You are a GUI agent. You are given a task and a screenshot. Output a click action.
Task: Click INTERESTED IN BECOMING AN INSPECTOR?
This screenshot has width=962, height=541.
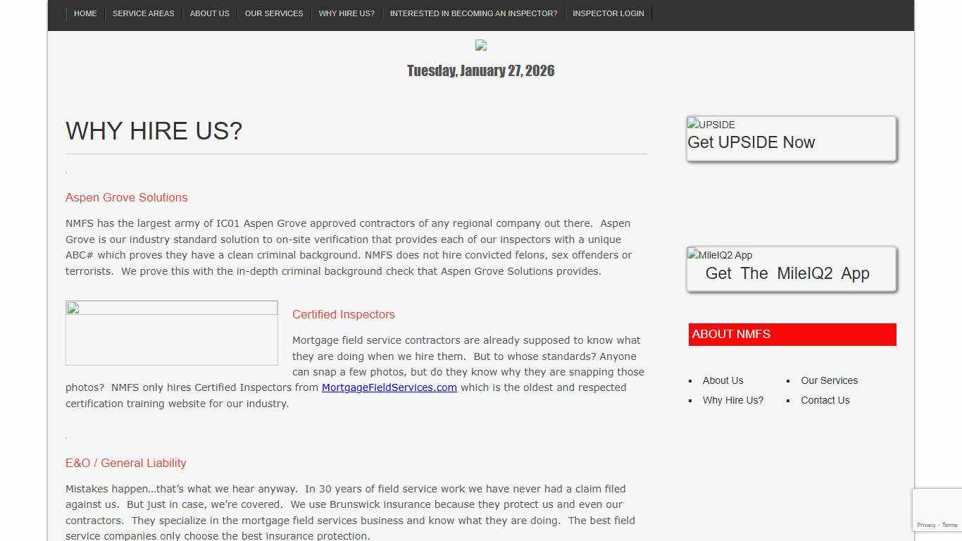(474, 13)
